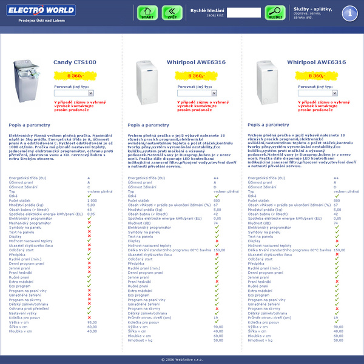364x364 pixels.
Task: Click the 'Popis a parametry' heading under Candy CTS100
Action: pos(29,125)
